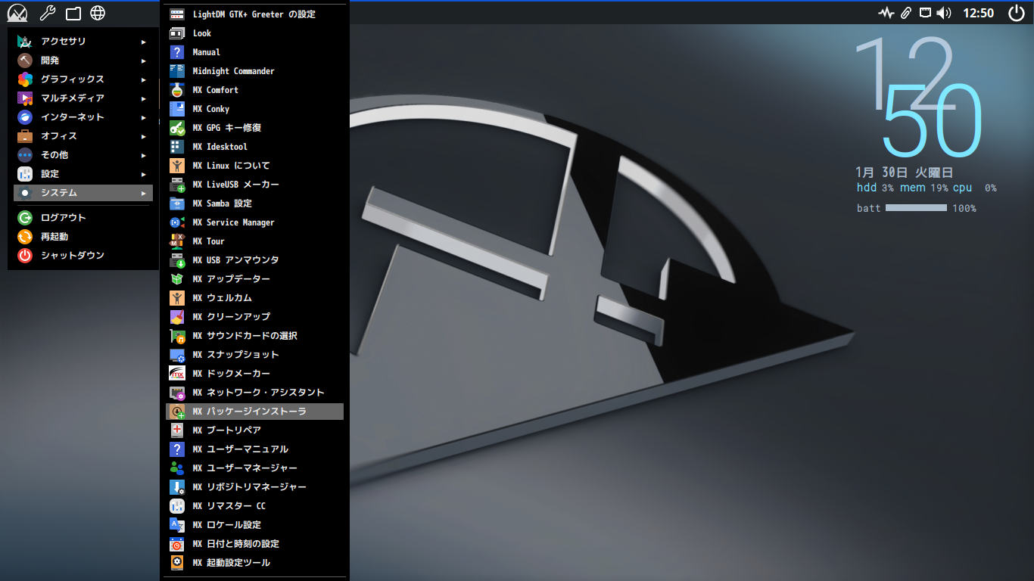Screen dimensions: 1034x581
Task: Expand the その他 submenu arrow
Action: (144, 156)
